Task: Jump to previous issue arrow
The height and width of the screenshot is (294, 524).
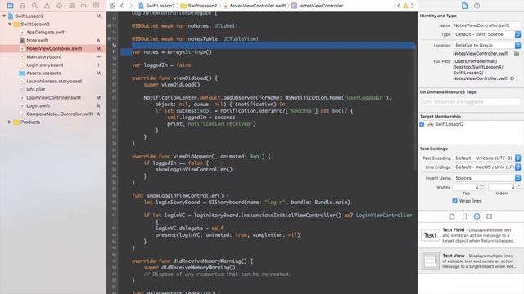Action: coord(399,6)
